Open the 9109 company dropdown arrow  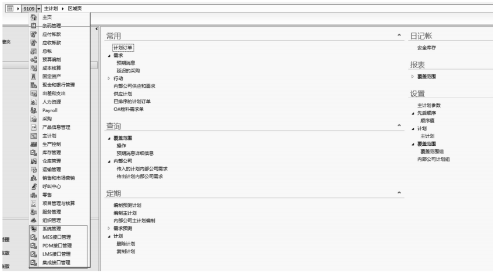[38, 9]
